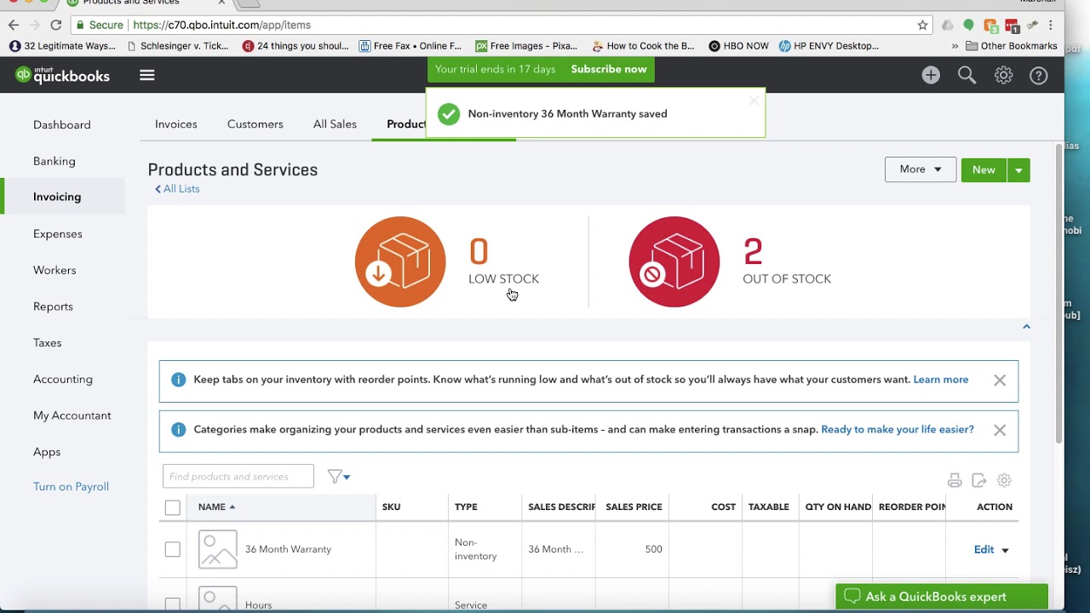Open table settings gear above Action column
This screenshot has width=1090, height=613.
click(1004, 481)
